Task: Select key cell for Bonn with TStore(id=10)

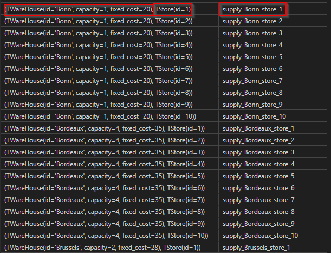Action: [109, 116]
